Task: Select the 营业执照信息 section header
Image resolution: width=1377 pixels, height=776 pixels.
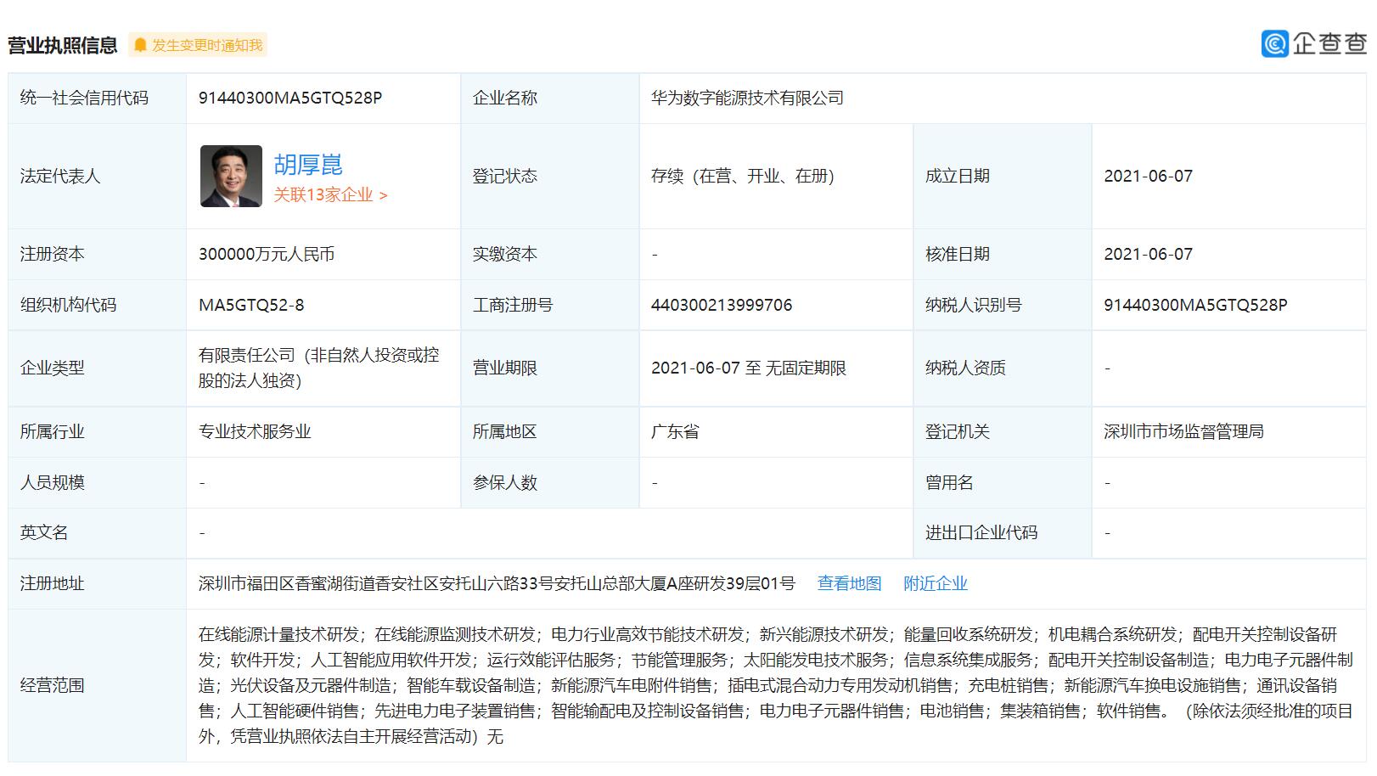Action: coord(63,44)
